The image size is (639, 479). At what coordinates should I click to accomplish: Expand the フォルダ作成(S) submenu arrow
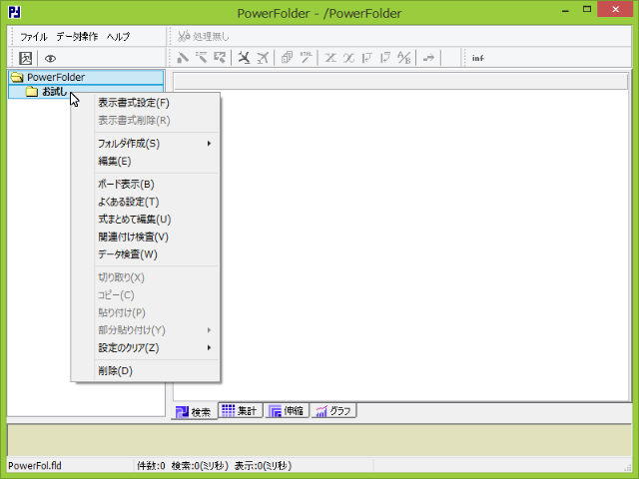pos(209,144)
